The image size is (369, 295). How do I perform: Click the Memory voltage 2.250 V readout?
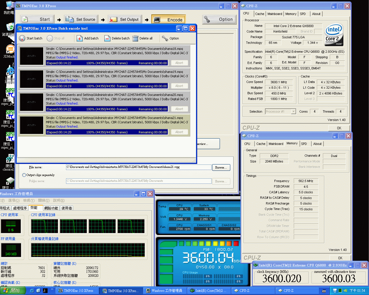tap(204, 219)
